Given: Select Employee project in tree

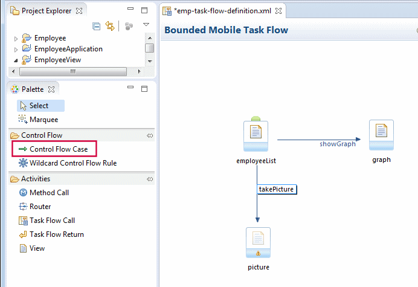Looking at the screenshot, I should click(50, 38).
